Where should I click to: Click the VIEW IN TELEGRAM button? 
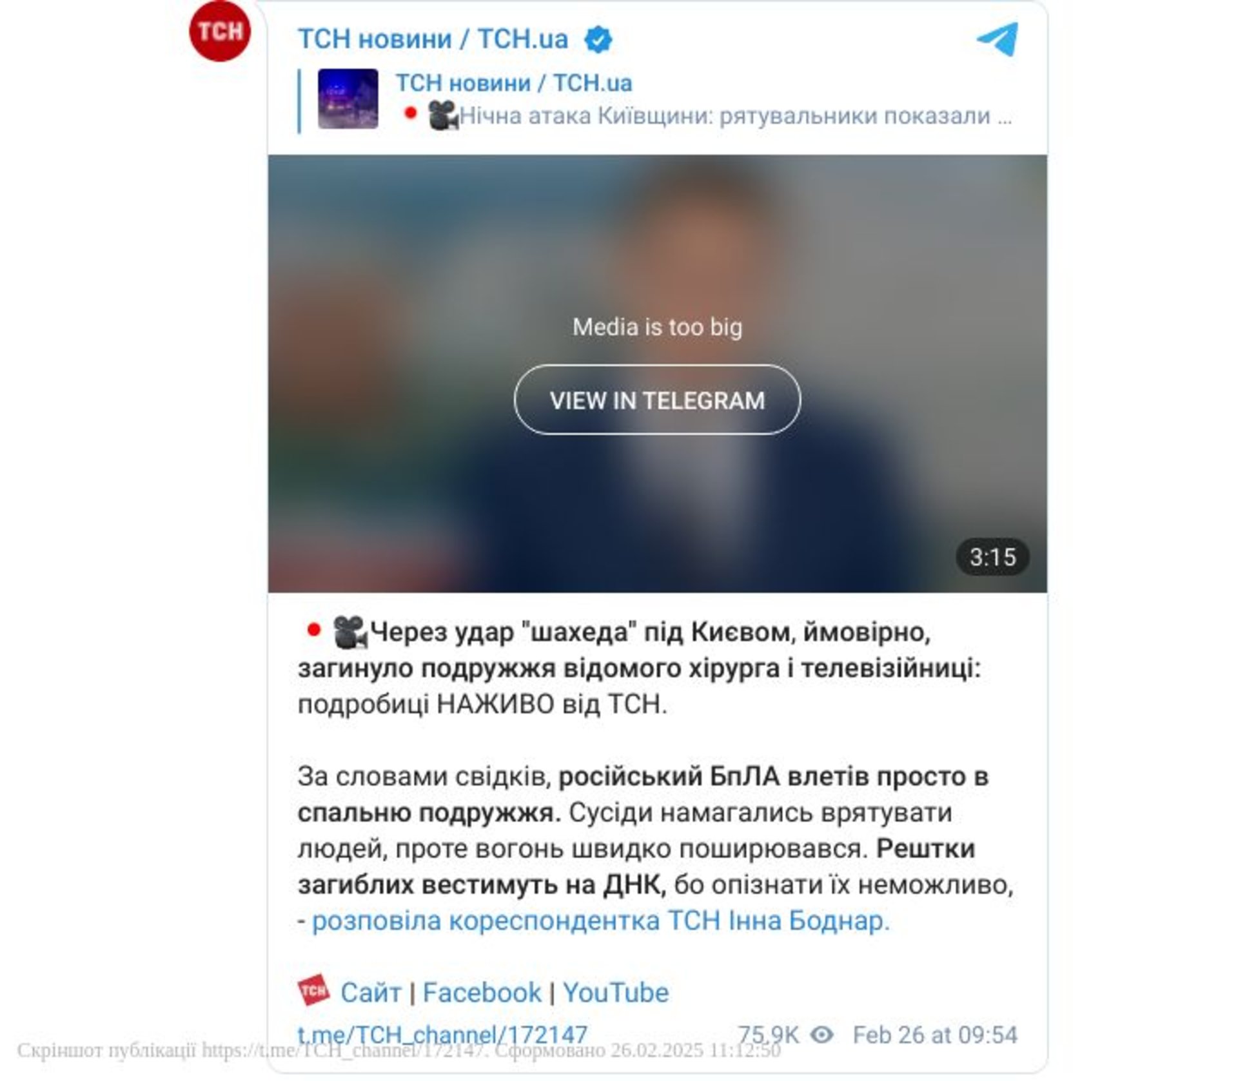[657, 400]
